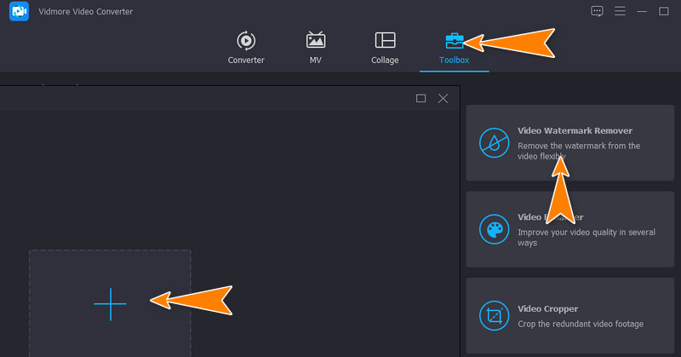Open the hamburger menu in title bar
681x357 pixels.
620,11
